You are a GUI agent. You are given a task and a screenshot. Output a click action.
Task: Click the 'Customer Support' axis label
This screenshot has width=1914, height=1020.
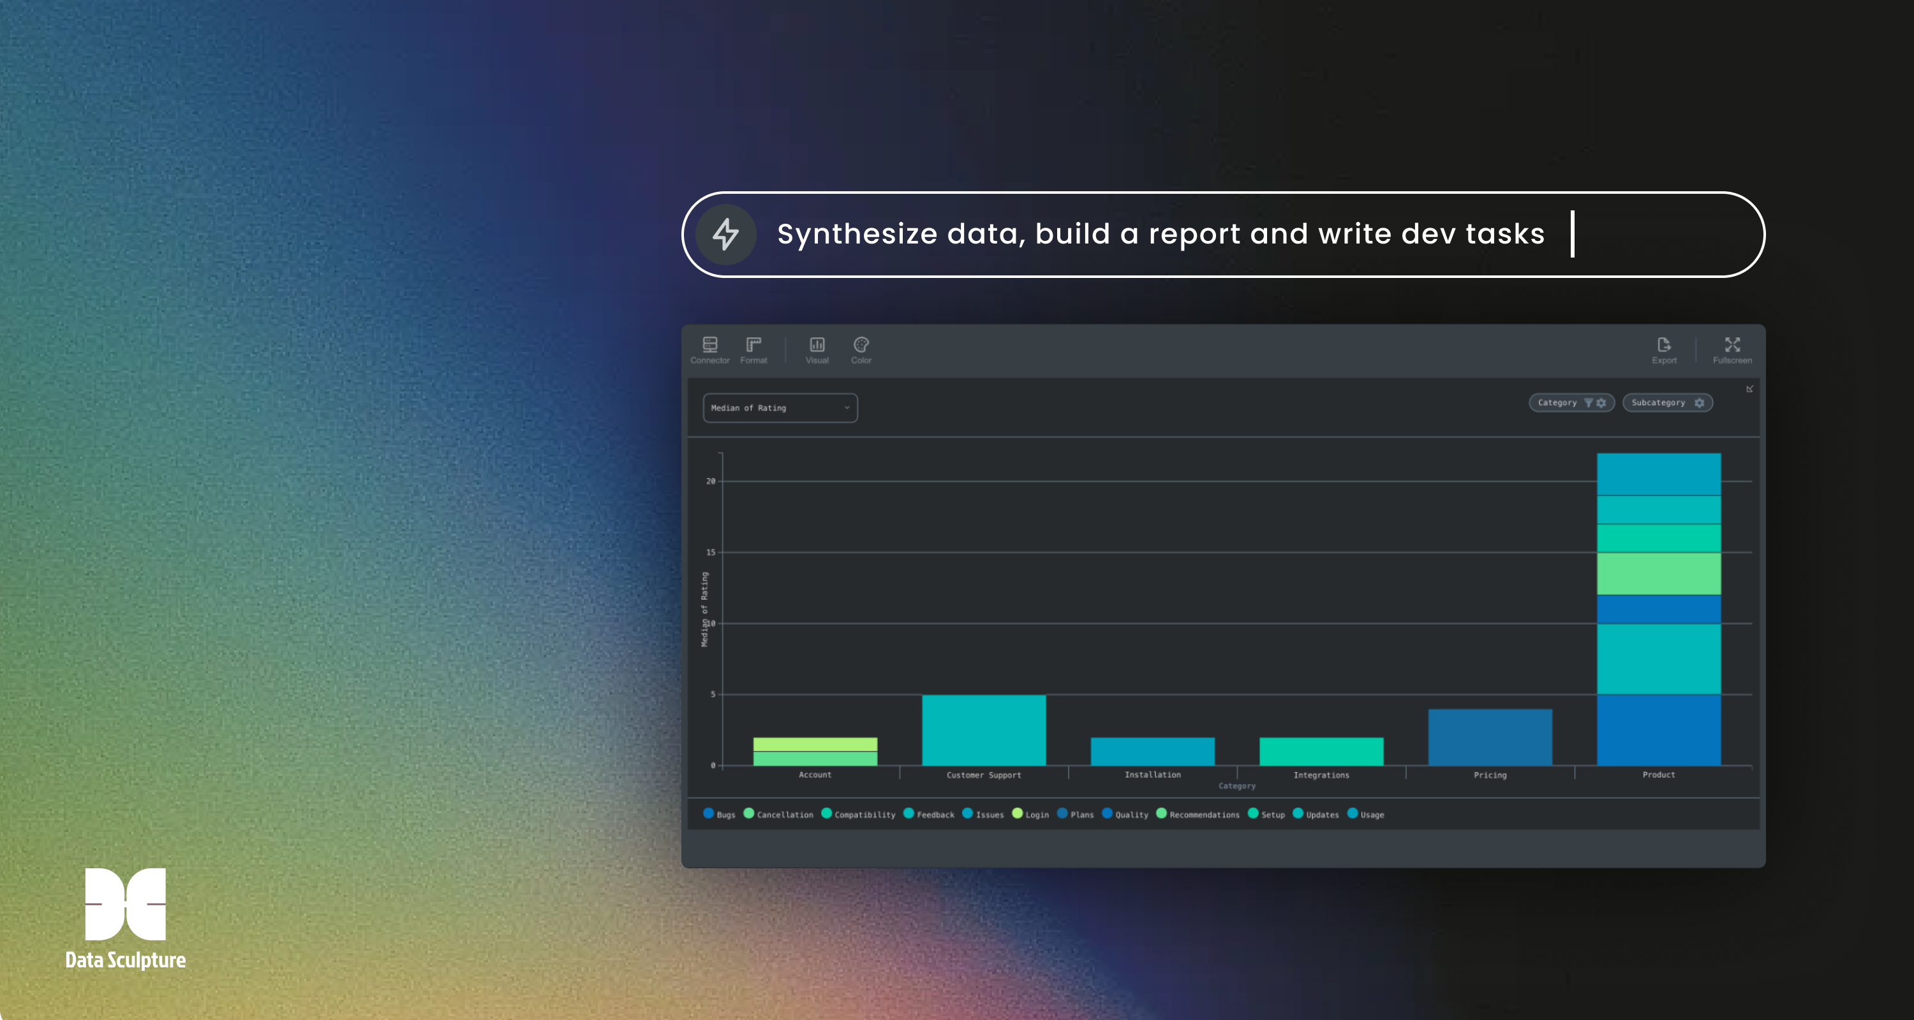pyautogui.click(x=984, y=775)
